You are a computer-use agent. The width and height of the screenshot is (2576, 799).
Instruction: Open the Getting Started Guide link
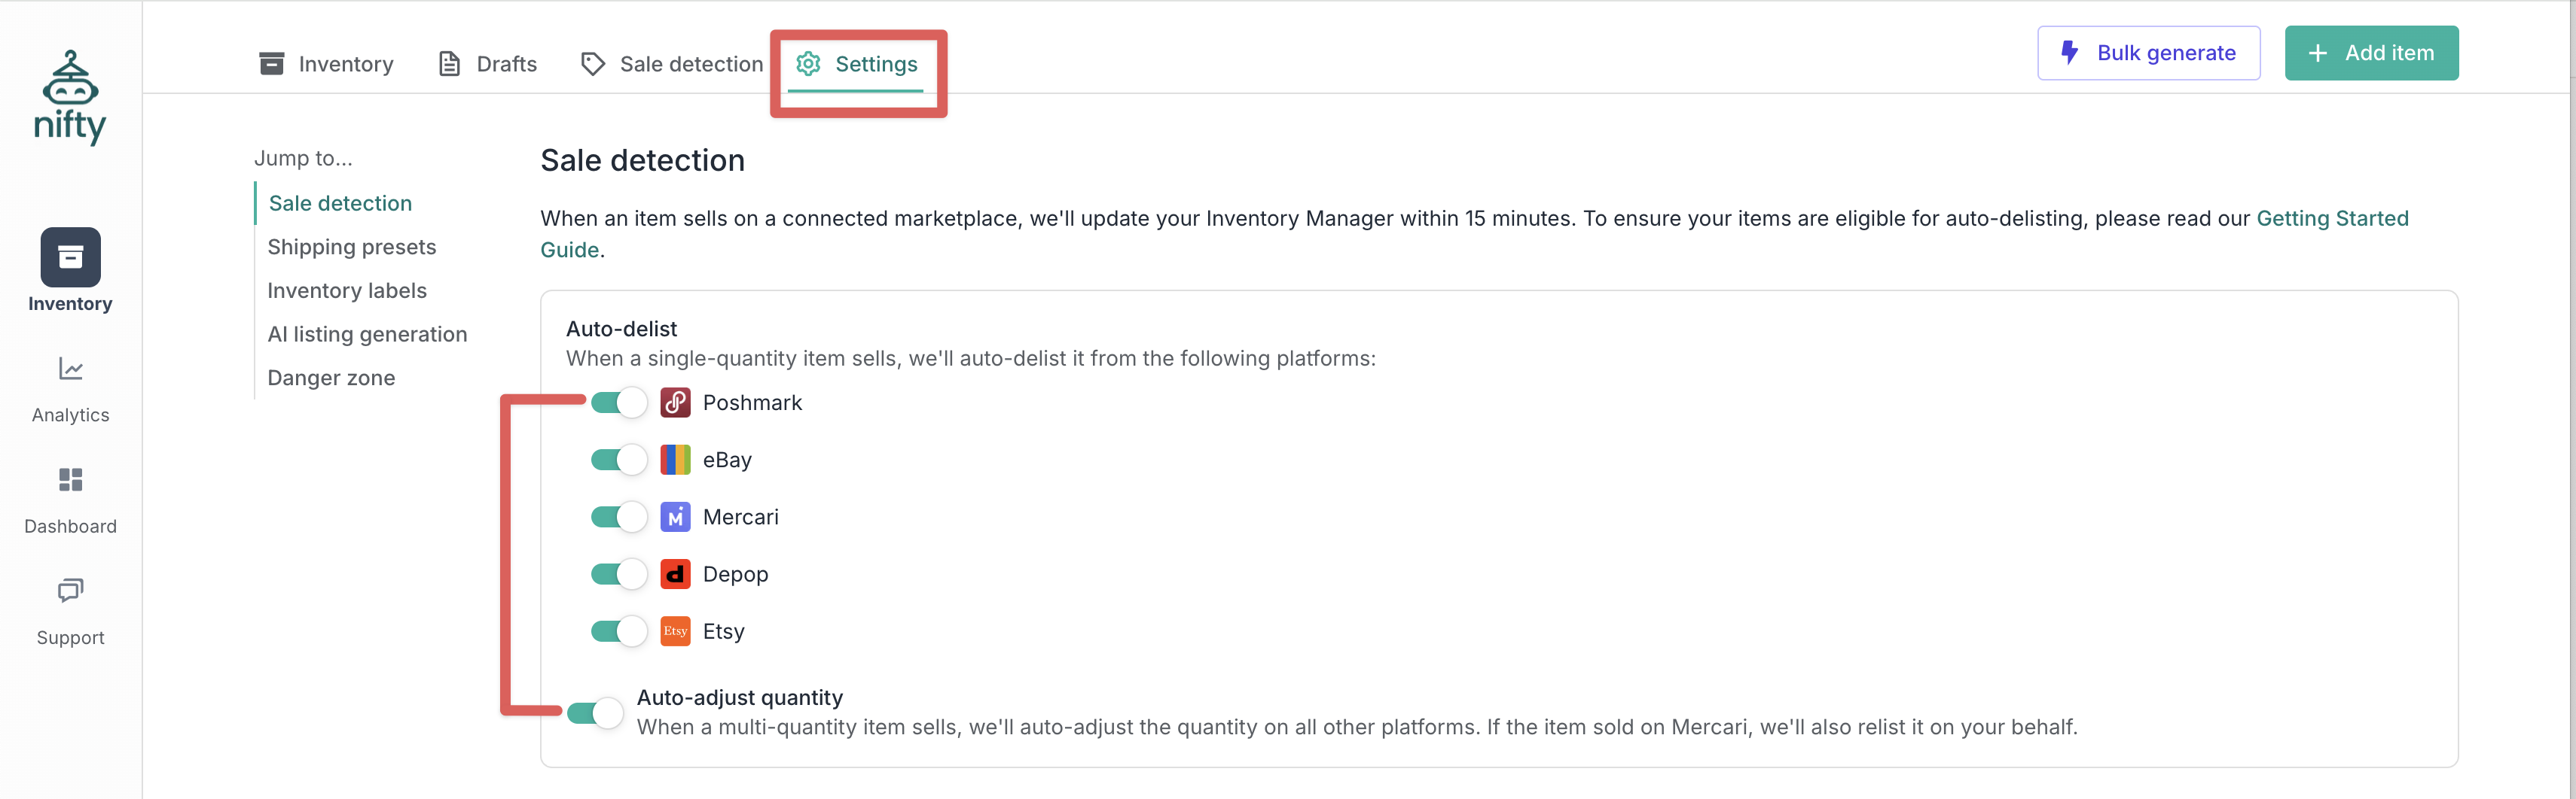[x=2331, y=219]
